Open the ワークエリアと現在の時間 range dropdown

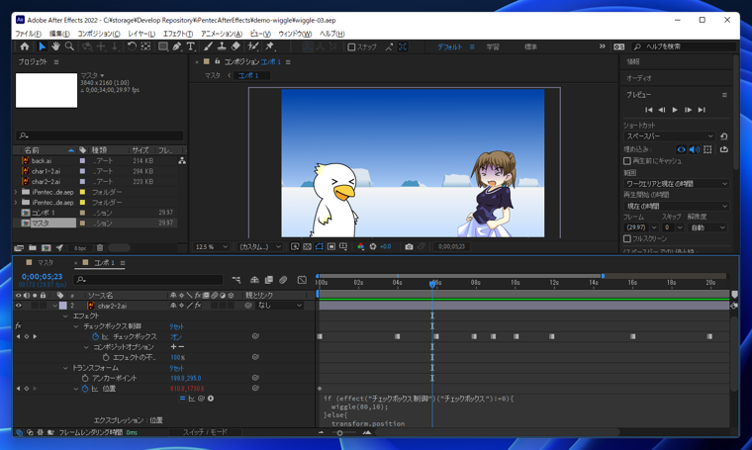point(676,184)
